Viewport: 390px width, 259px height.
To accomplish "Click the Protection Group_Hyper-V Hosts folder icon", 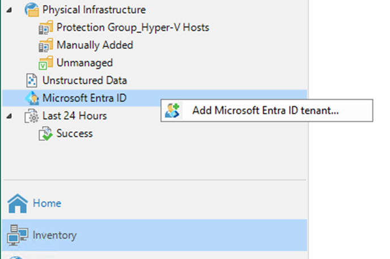I will pyautogui.click(x=46, y=27).
